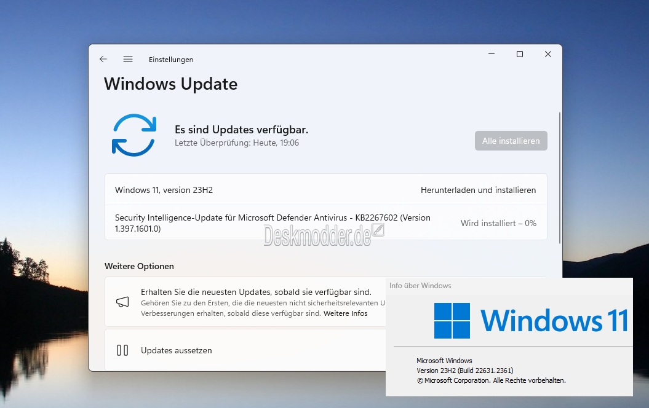This screenshot has width=649, height=408.
Task: Click the Windows 11 wordmark text
Action: [554, 320]
